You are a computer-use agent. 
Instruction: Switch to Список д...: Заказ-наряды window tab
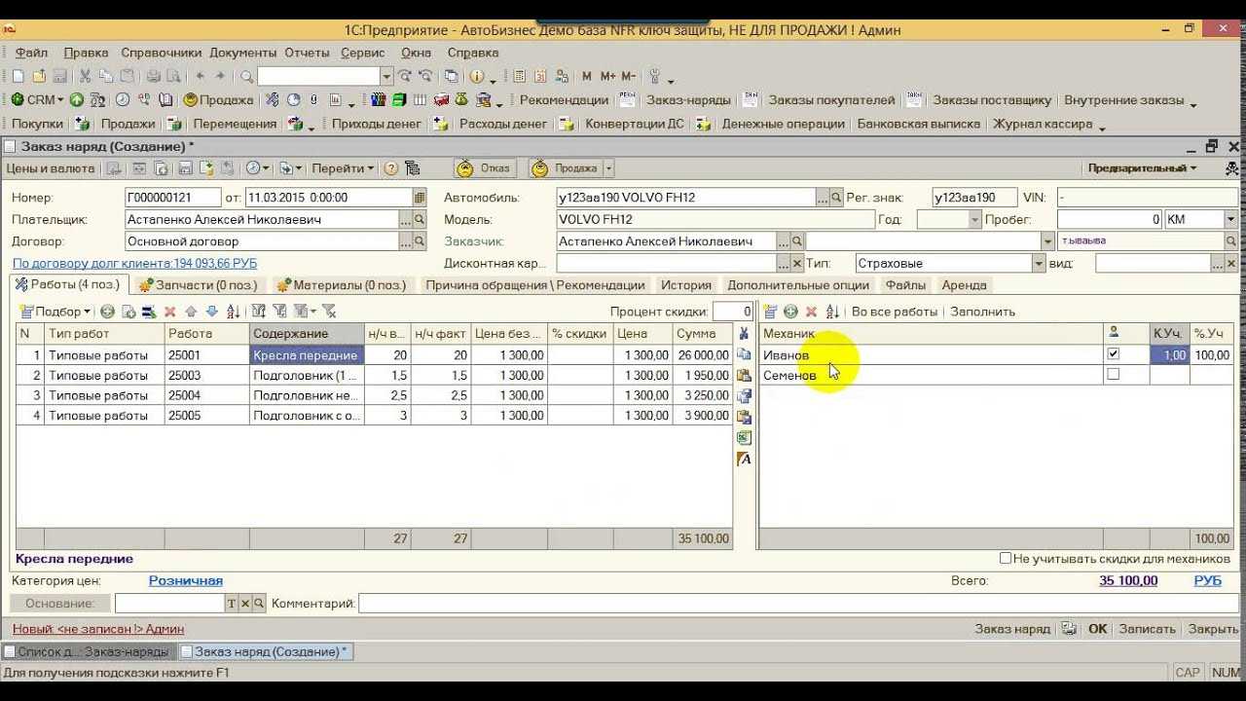click(x=88, y=651)
